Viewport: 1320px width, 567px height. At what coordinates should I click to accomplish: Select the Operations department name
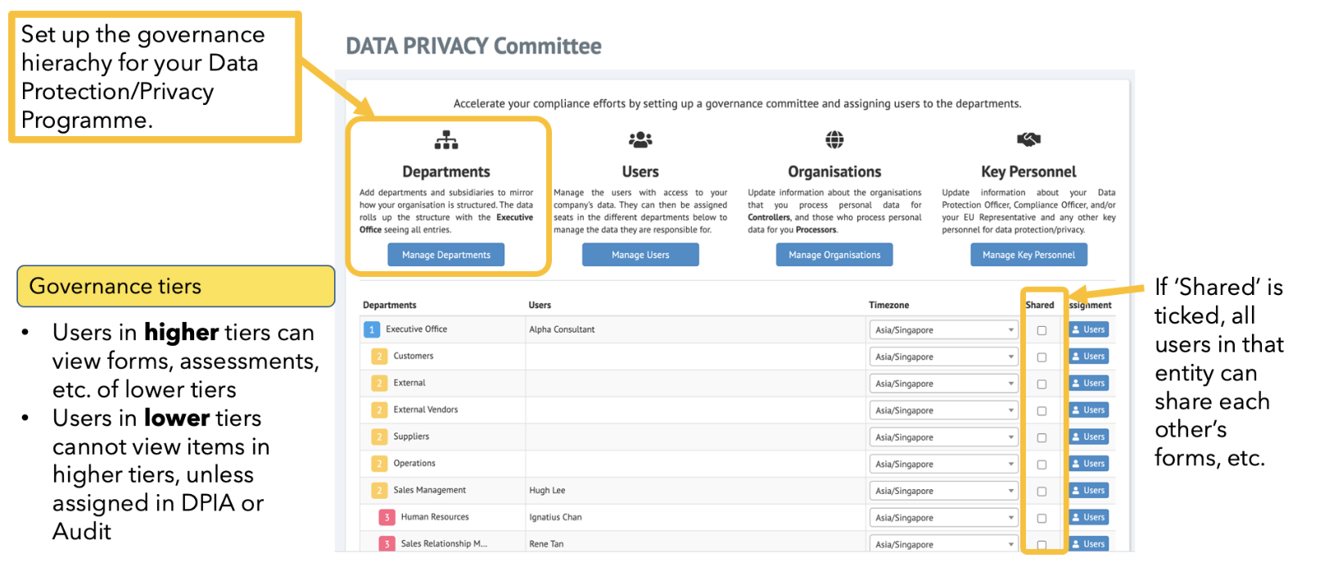tap(414, 464)
